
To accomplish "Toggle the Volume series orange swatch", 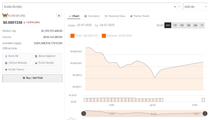I will pyautogui.click(x=104, y=36).
